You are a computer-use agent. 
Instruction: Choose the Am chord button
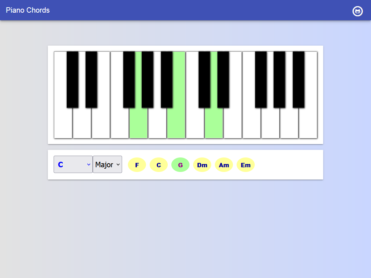point(224,165)
